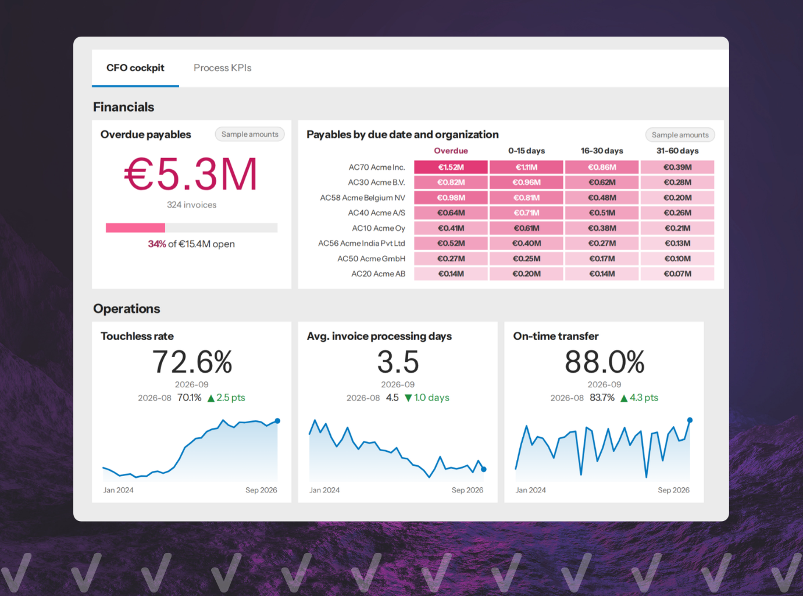The width and height of the screenshot is (803, 596).
Task: Click the €0.39M heatmap cell
Action: click(677, 167)
